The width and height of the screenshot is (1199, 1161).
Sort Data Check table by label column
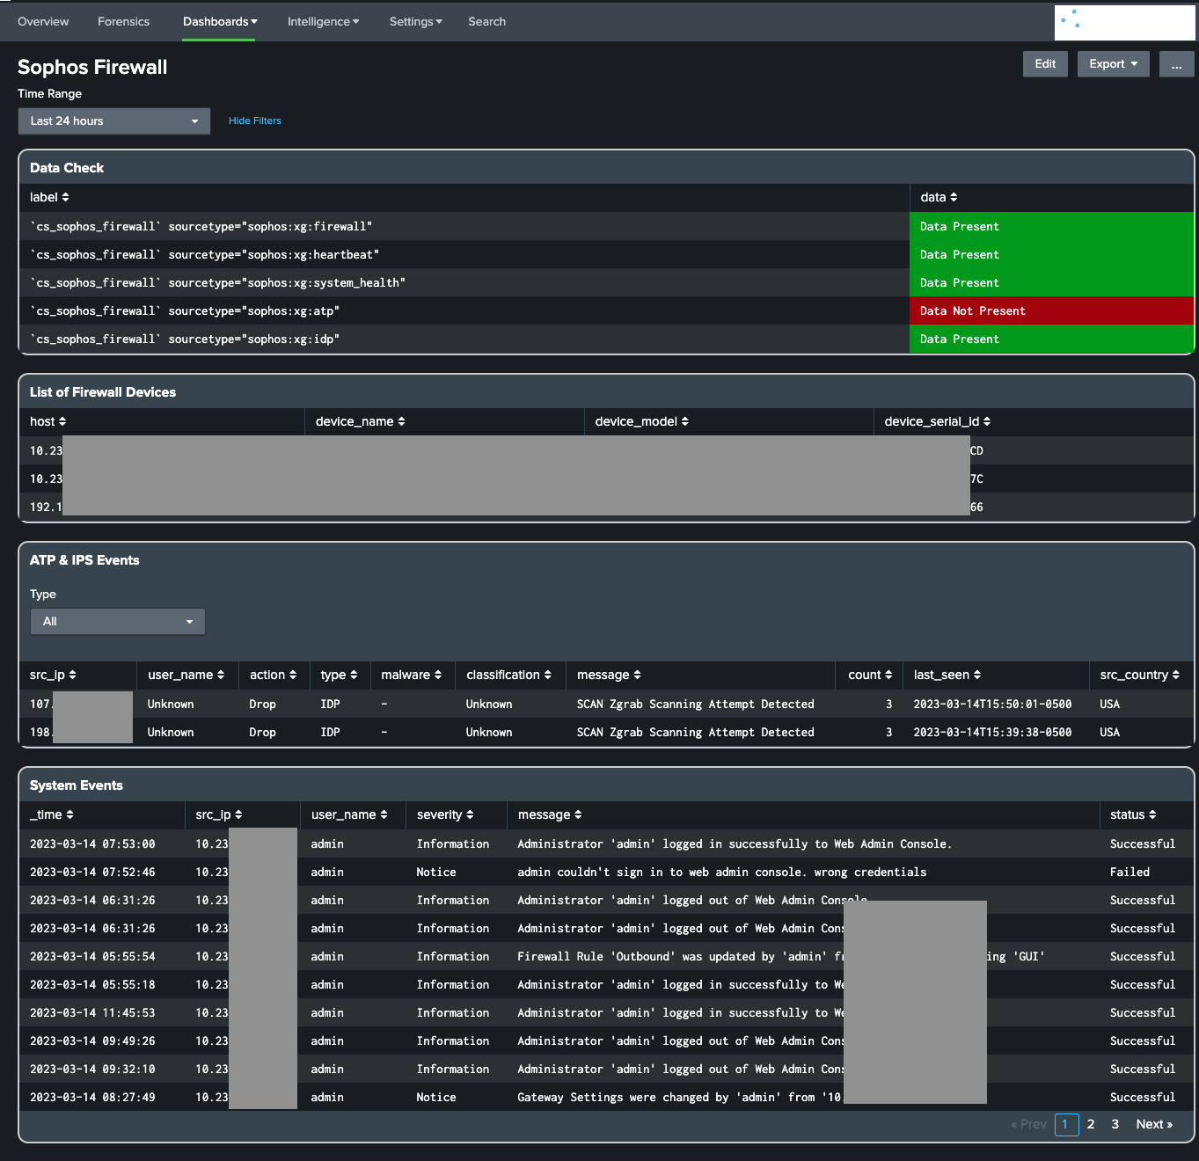pyautogui.click(x=49, y=197)
